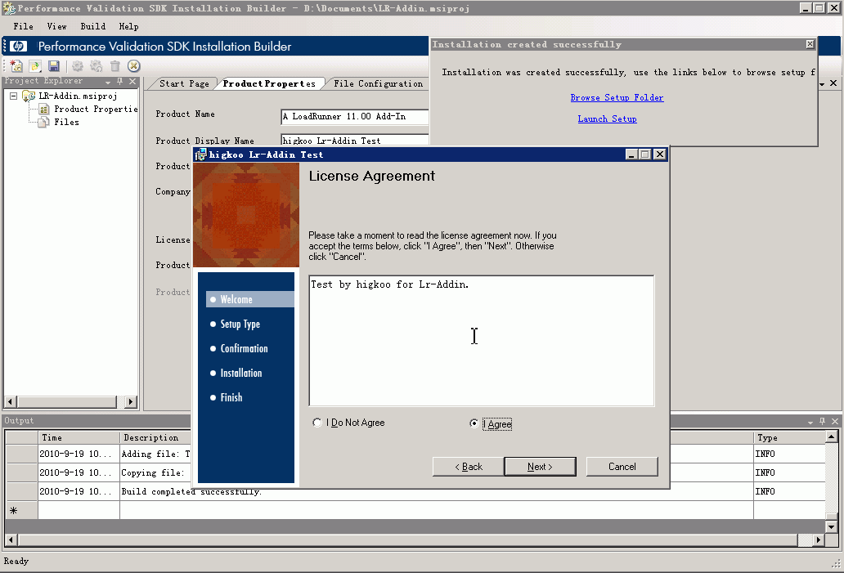
Task: Switch to the Product Properties tab
Action: [269, 84]
